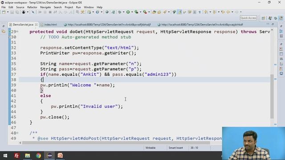Click the Save All toolbar icon

click(17, 12)
